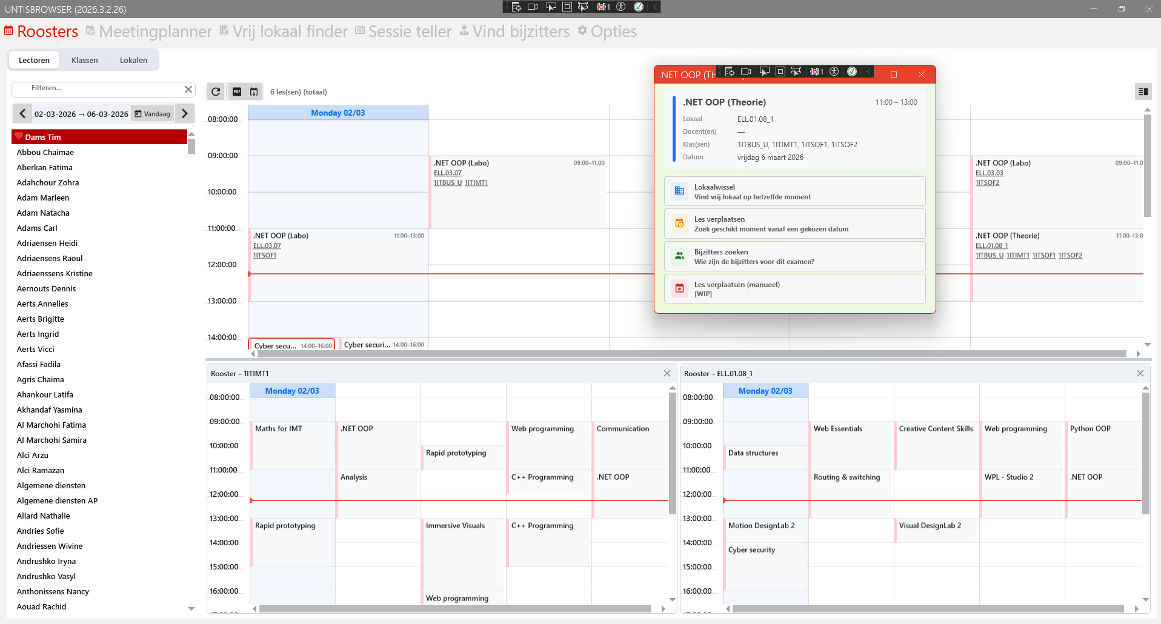The height and width of the screenshot is (624, 1161).
Task: Open Python OOP lesson in room rooster
Action: (1103, 445)
